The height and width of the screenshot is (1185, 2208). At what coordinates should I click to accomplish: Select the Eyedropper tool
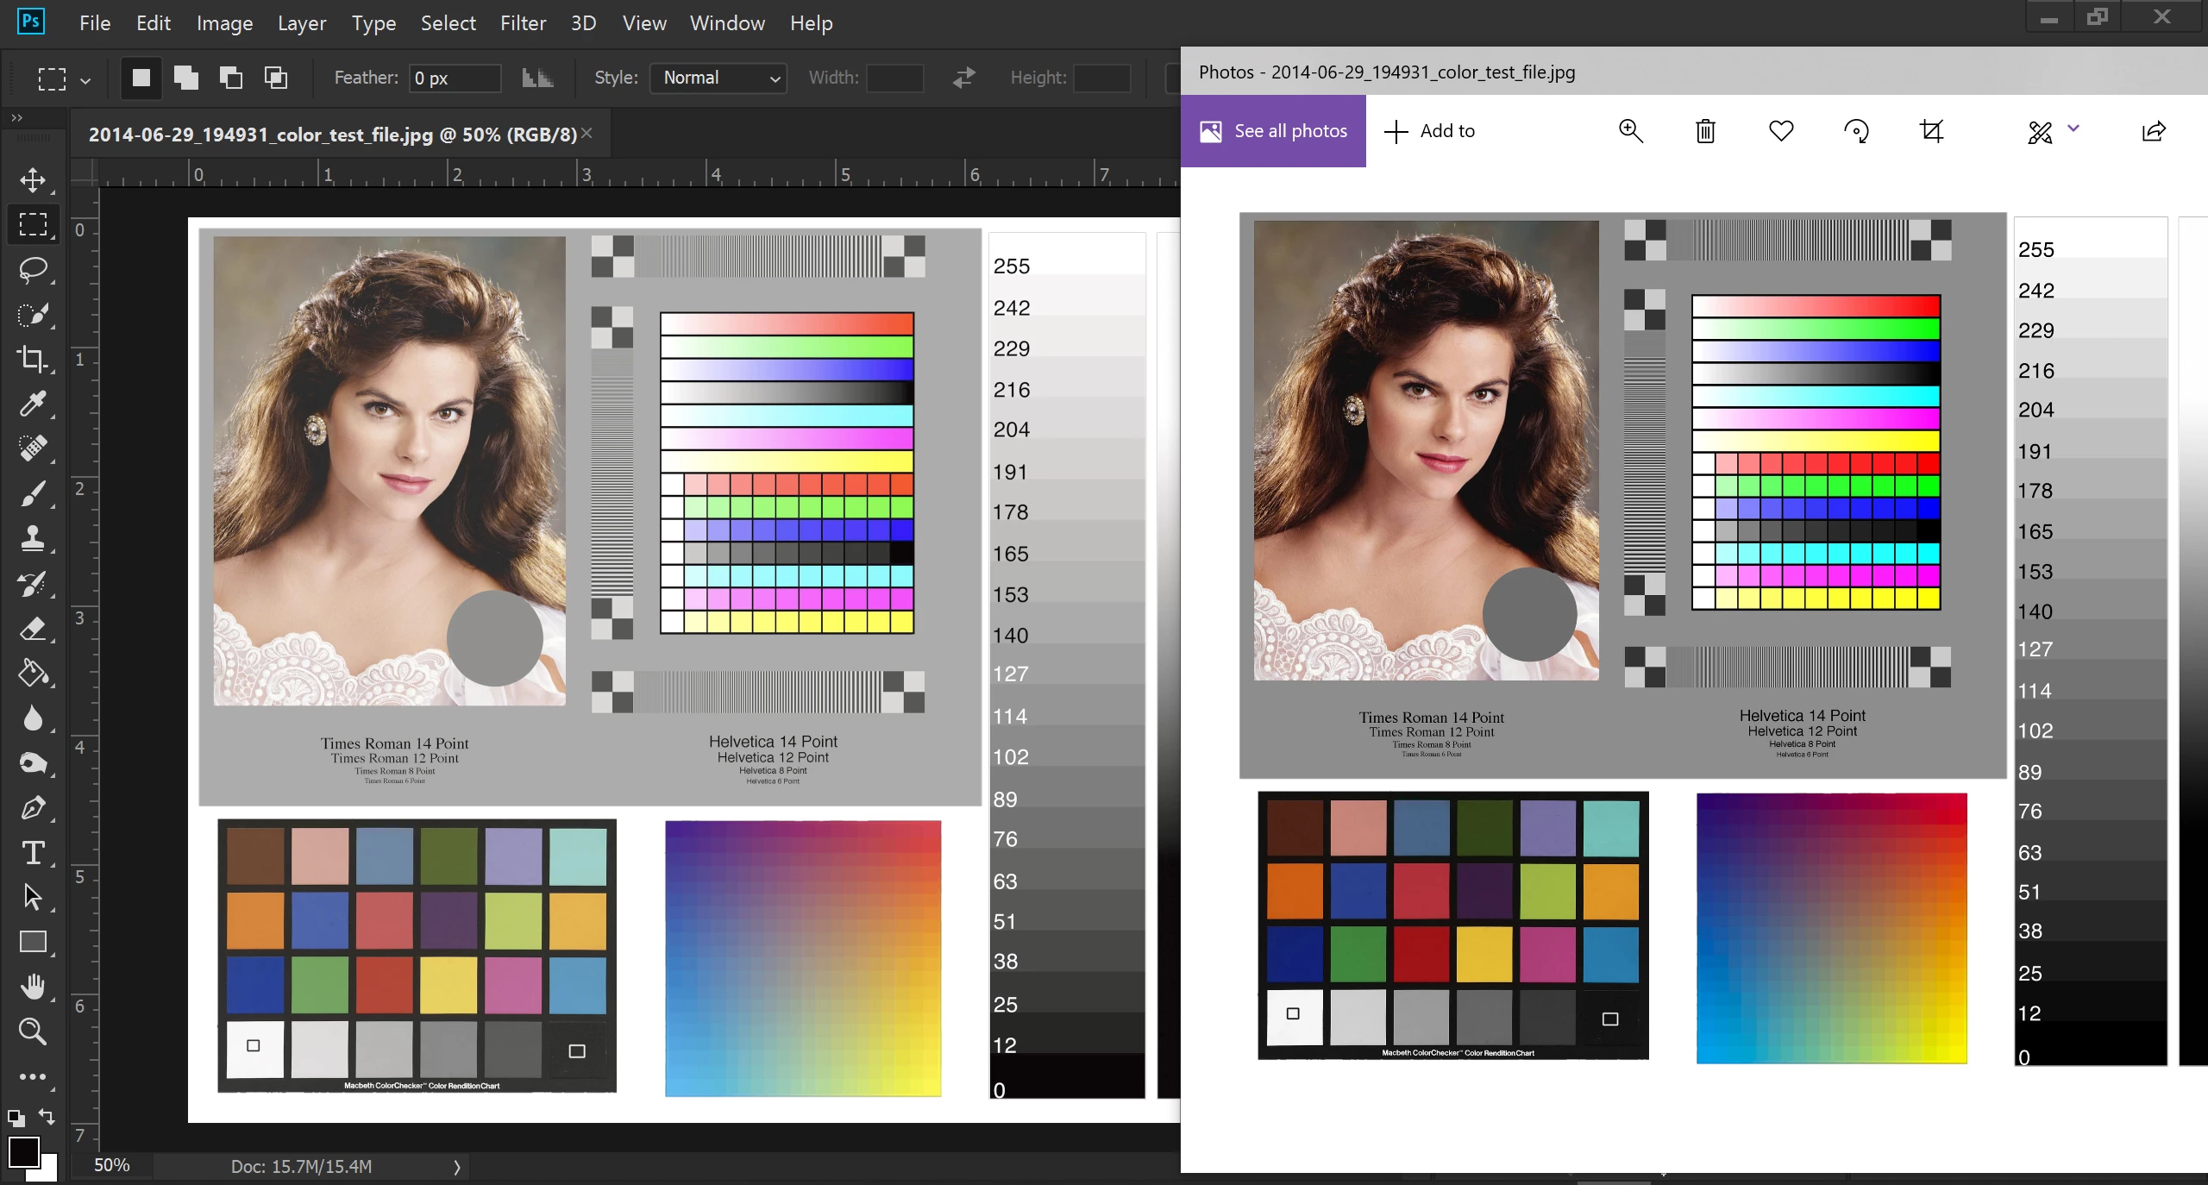coord(33,404)
